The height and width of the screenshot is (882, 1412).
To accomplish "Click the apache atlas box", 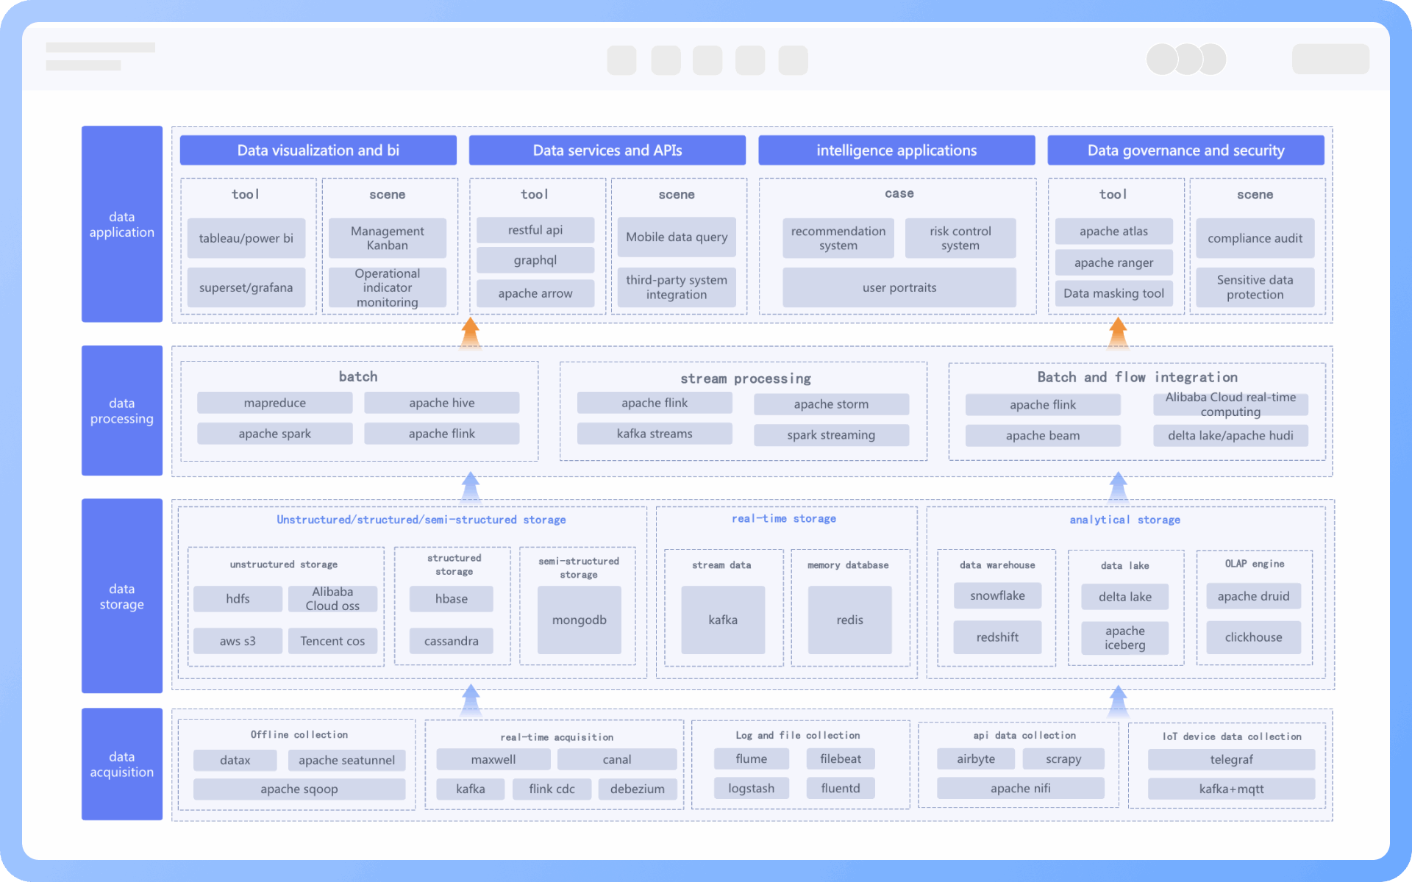I will pyautogui.click(x=1113, y=231).
